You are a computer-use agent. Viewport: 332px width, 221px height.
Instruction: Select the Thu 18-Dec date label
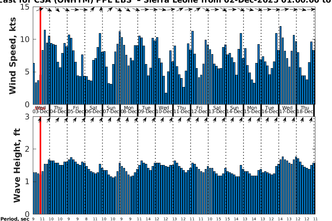(305, 109)
